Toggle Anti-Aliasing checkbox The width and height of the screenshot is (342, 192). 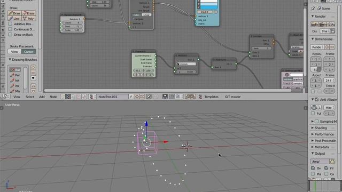pos(317,100)
